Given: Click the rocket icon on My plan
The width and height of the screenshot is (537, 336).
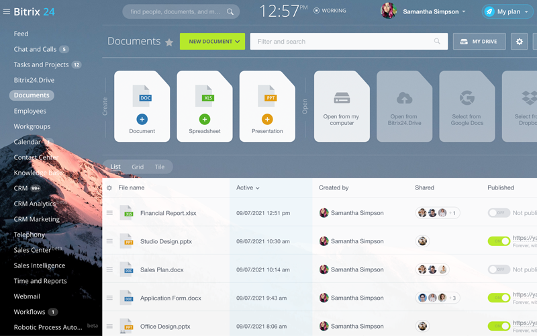Looking at the screenshot, I should pyautogui.click(x=489, y=11).
